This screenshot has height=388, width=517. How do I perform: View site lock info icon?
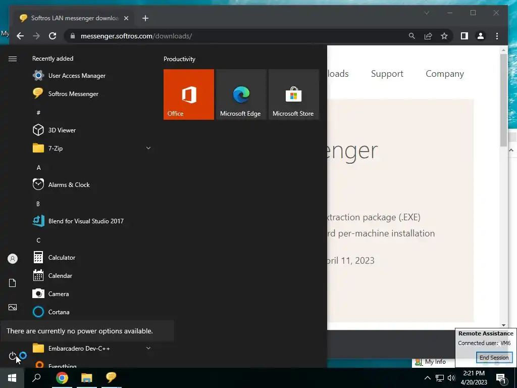73,36
